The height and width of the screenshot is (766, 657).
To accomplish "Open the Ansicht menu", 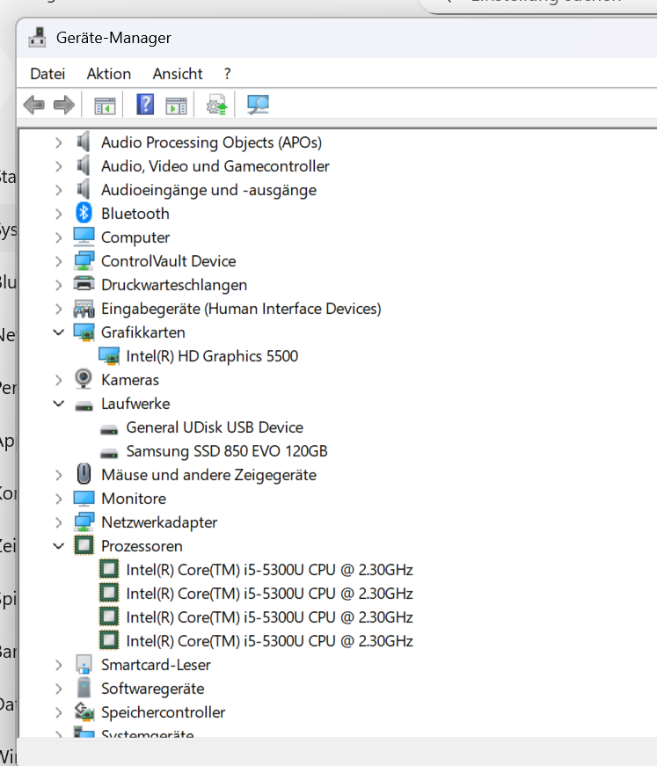I will 178,74.
